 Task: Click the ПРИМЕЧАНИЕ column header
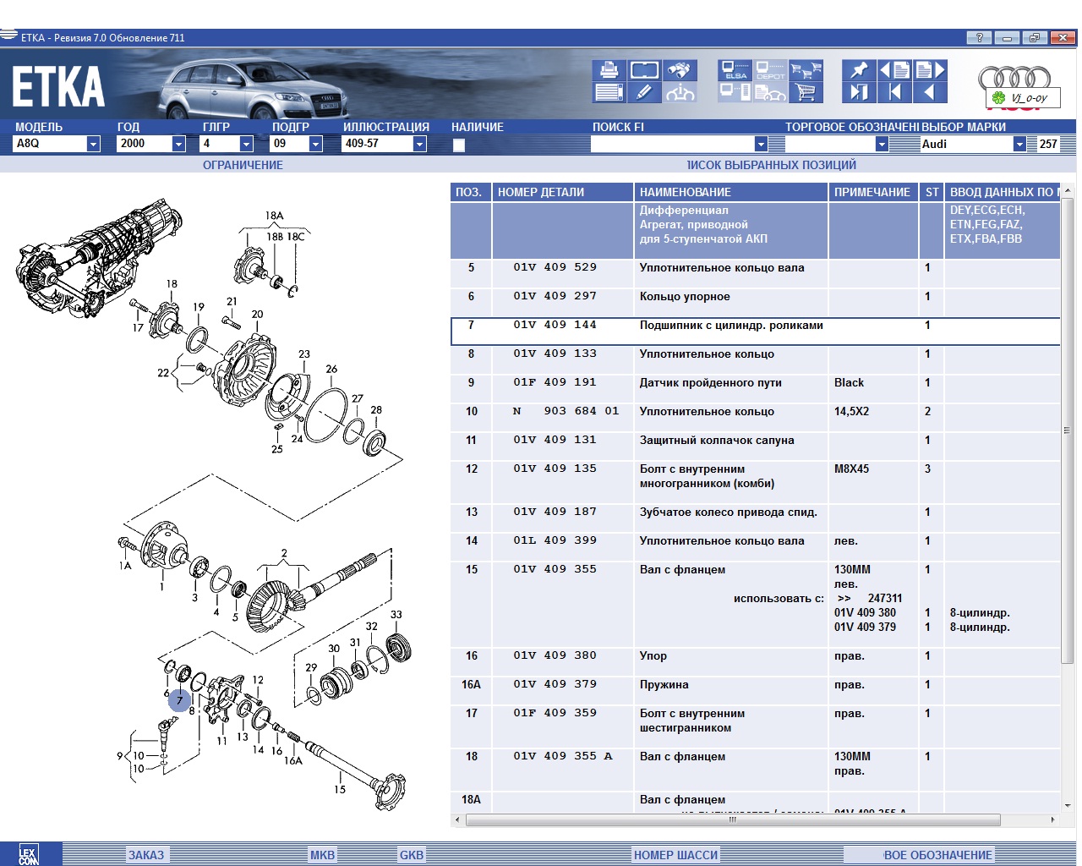873,192
